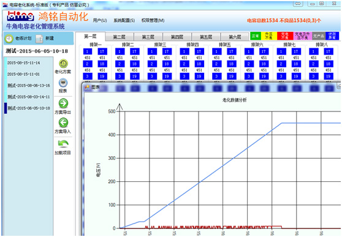Screen dimensions: 342x237
Task: Open the 用户(U) menu
Action: click(x=100, y=20)
